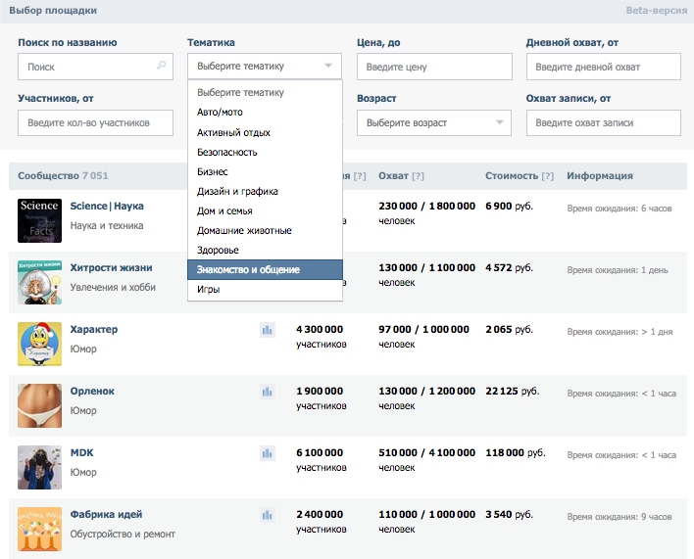Viewport: 694px width, 559px height.
Task: Select Знакомство и общение from topic list
Action: click(265, 269)
